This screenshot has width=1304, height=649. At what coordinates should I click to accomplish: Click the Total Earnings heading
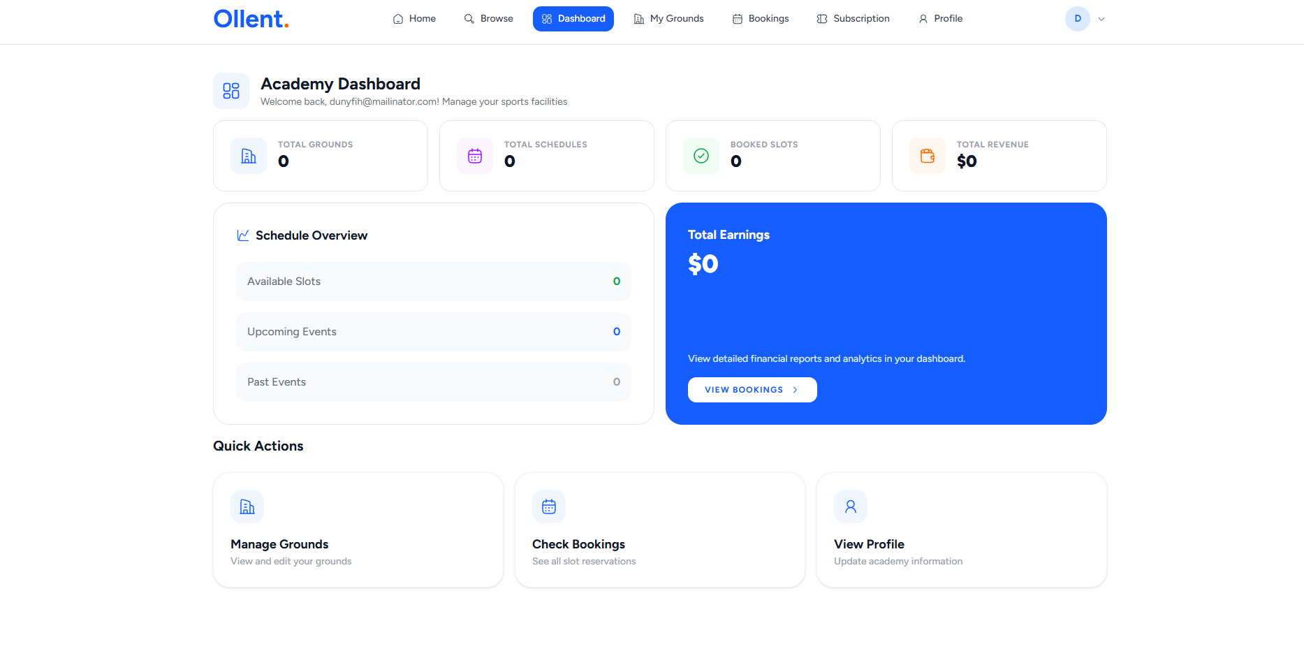[728, 235]
